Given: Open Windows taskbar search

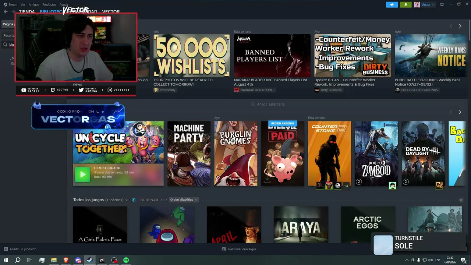Looking at the screenshot, I should pyautogui.click(x=18, y=260).
